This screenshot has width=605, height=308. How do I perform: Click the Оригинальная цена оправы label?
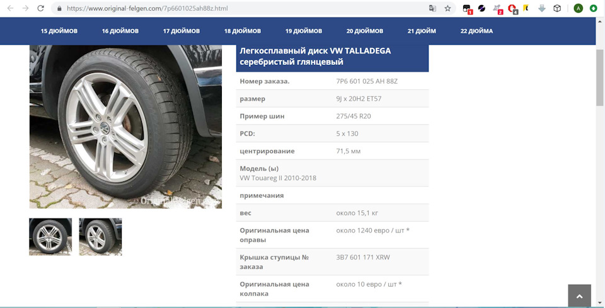coord(274,235)
